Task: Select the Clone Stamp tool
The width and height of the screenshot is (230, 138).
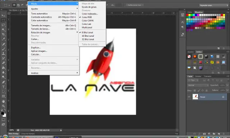Action: (x=3, y=54)
